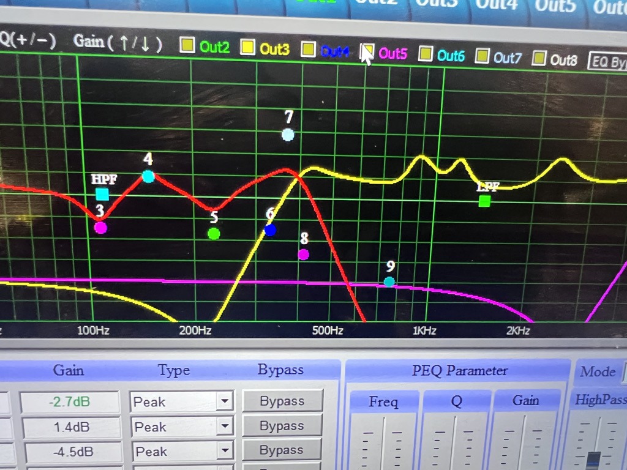Image resolution: width=627 pixels, height=470 pixels.
Task: Enable Out8 curve overlay checkbox
Action: point(539,58)
